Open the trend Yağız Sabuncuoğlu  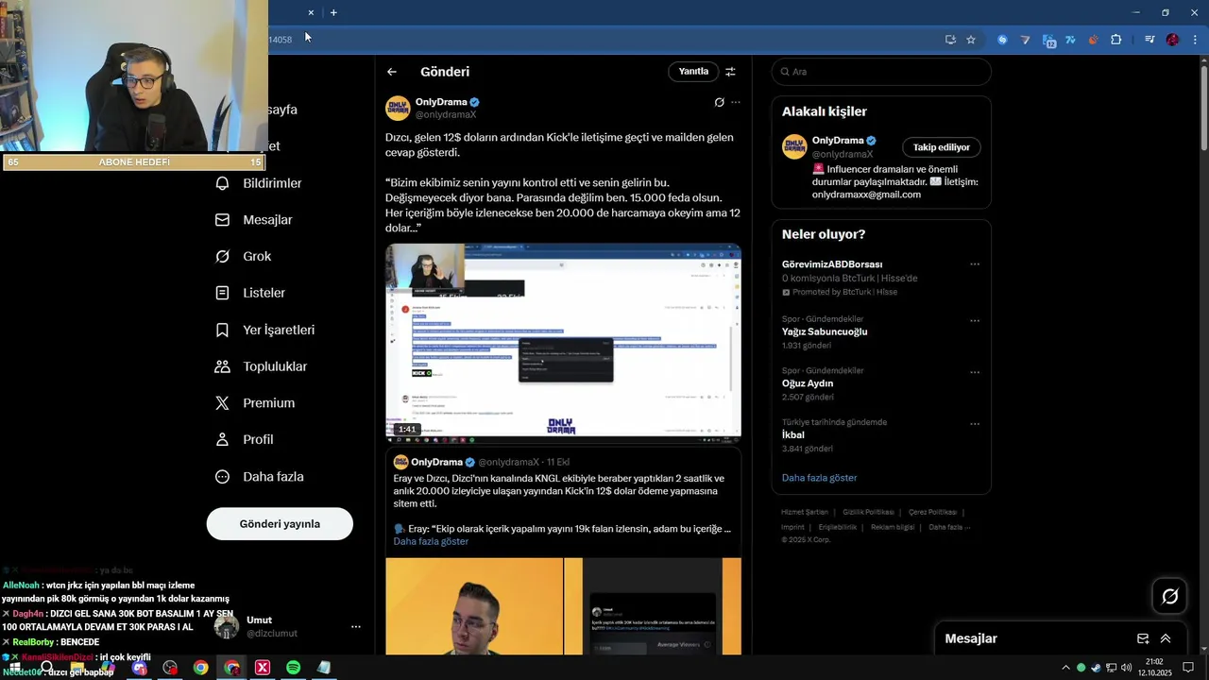[825, 332]
